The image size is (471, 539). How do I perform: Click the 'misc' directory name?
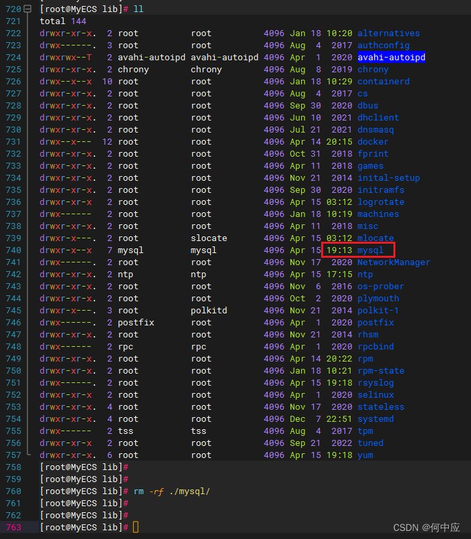368,226
